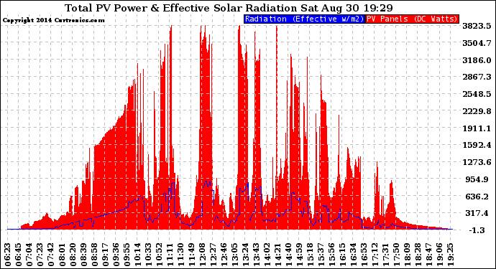Click the 2867.3 y-axis value

[477, 77]
